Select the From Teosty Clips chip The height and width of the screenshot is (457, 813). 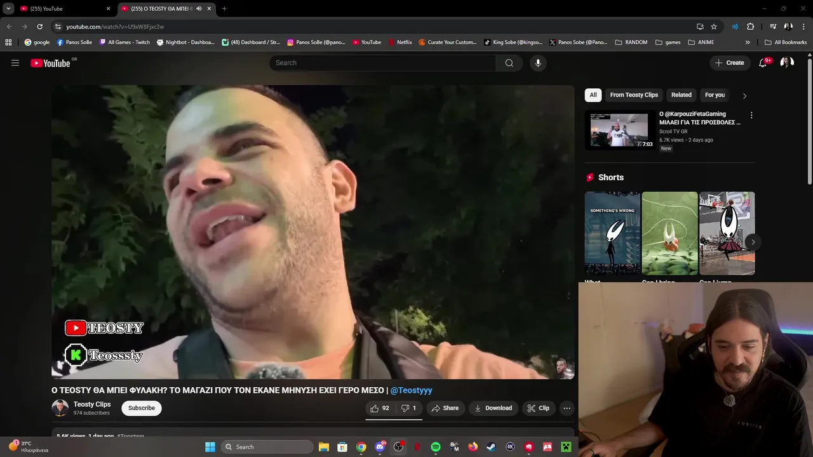coord(634,95)
